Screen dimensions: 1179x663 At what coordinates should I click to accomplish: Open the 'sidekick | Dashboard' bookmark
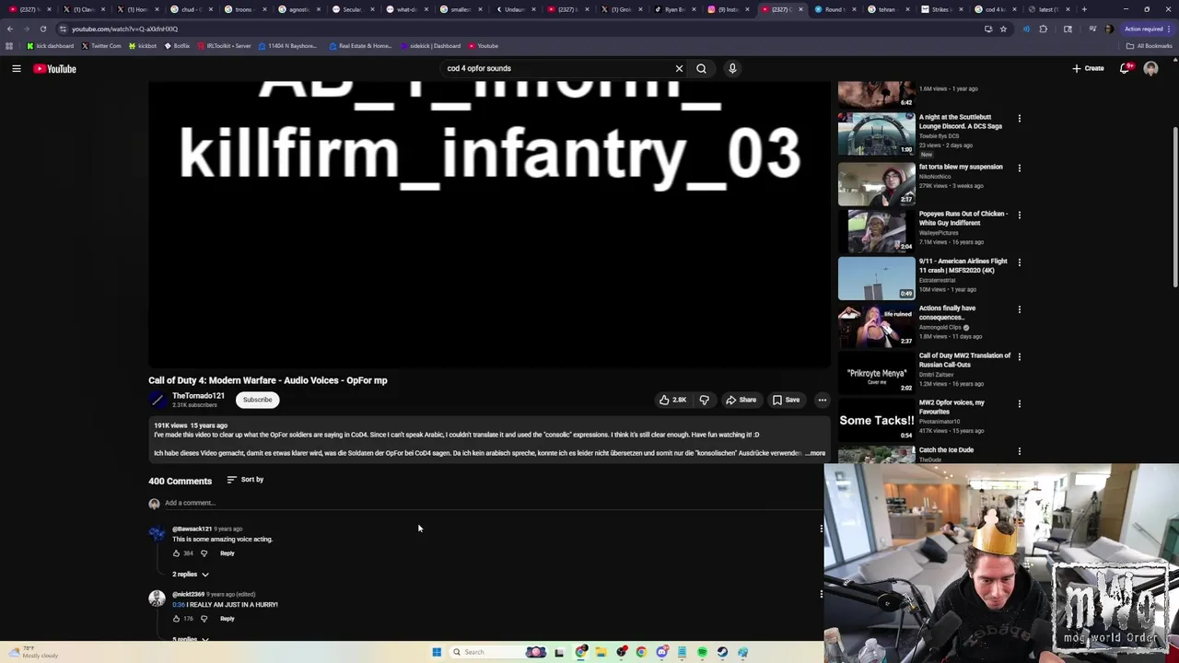[x=430, y=46]
